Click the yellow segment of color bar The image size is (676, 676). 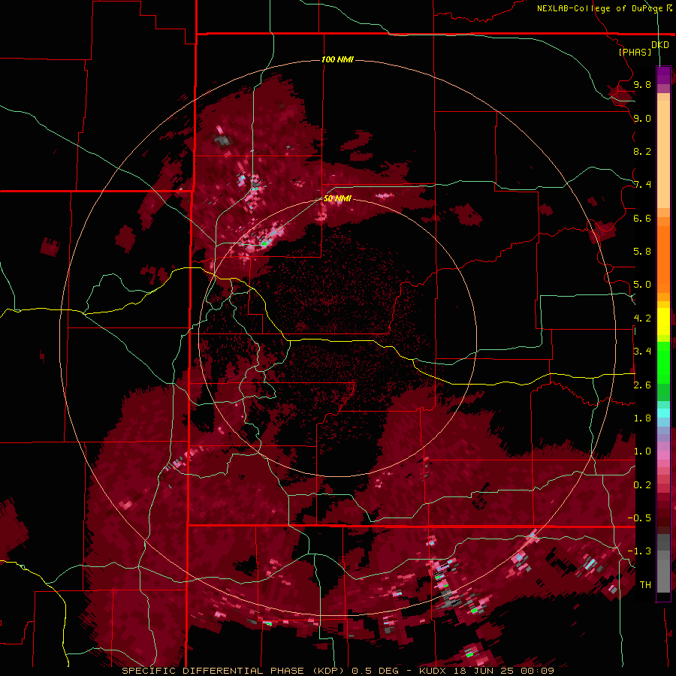pos(663,321)
